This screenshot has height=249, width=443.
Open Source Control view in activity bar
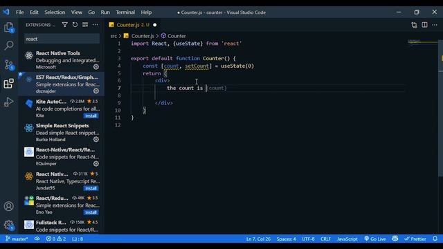9,65
